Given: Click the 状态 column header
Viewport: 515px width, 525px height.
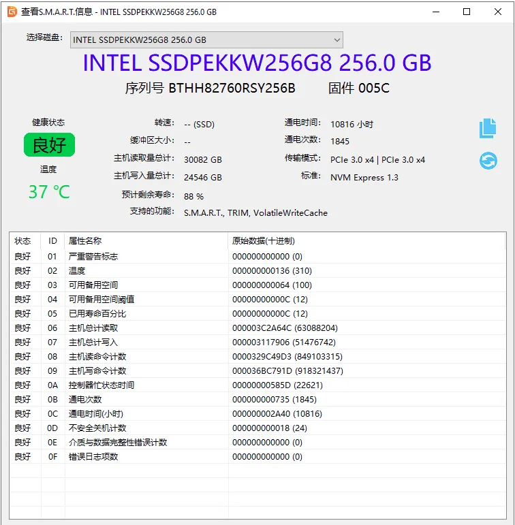Looking at the screenshot, I should (22, 241).
